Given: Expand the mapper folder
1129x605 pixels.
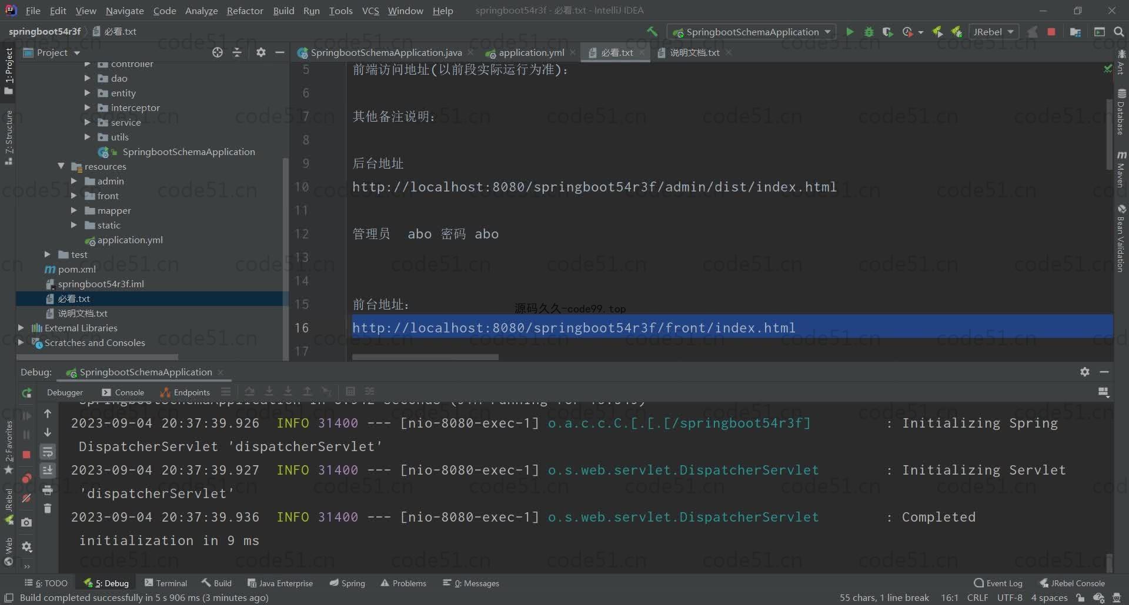Looking at the screenshot, I should (74, 210).
